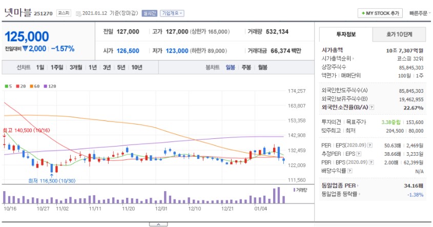The height and width of the screenshot is (227, 433).
Task: Click orange 60-day moving average legend
Action: click(x=35, y=86)
